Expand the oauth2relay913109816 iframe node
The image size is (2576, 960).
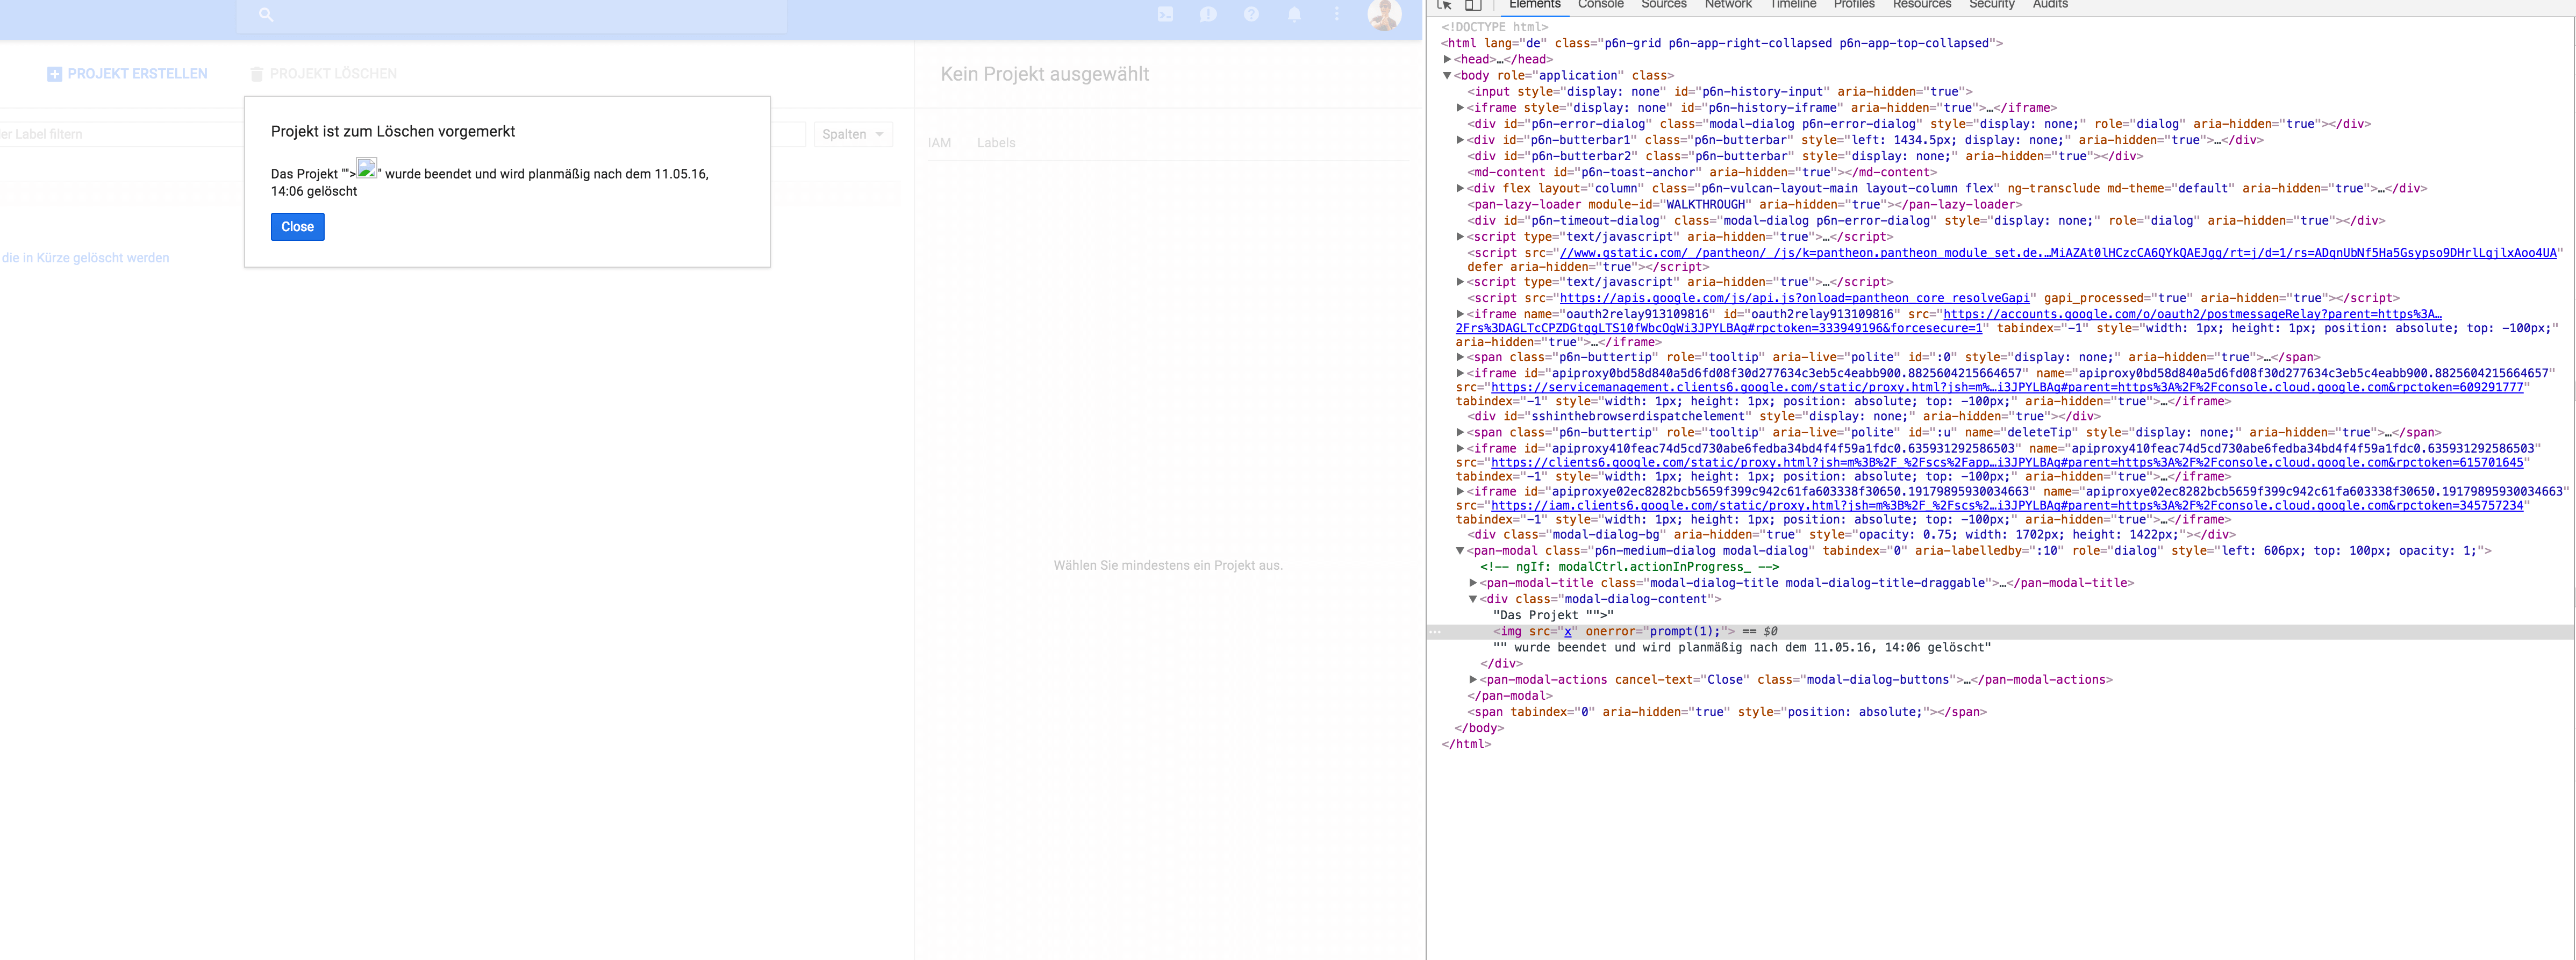1460,314
